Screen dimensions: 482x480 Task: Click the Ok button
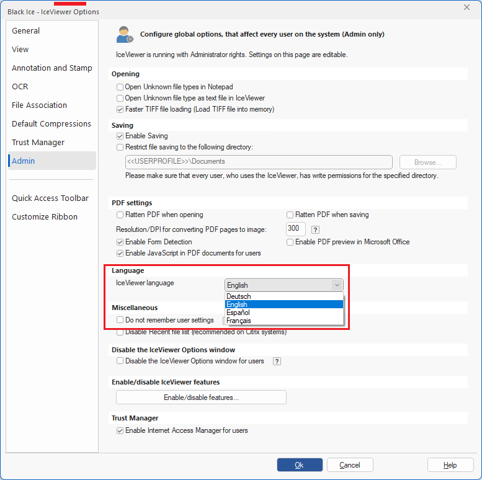[x=300, y=465]
